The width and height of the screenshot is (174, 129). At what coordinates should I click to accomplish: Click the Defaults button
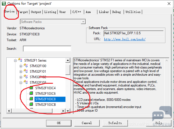(115, 123)
